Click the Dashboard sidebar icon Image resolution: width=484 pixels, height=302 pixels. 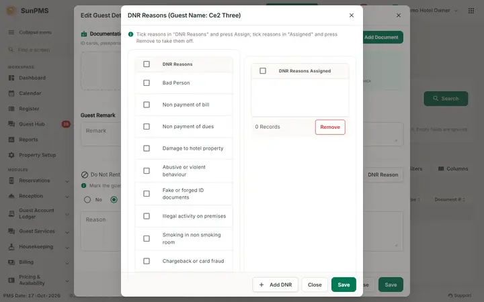pyautogui.click(x=11, y=78)
